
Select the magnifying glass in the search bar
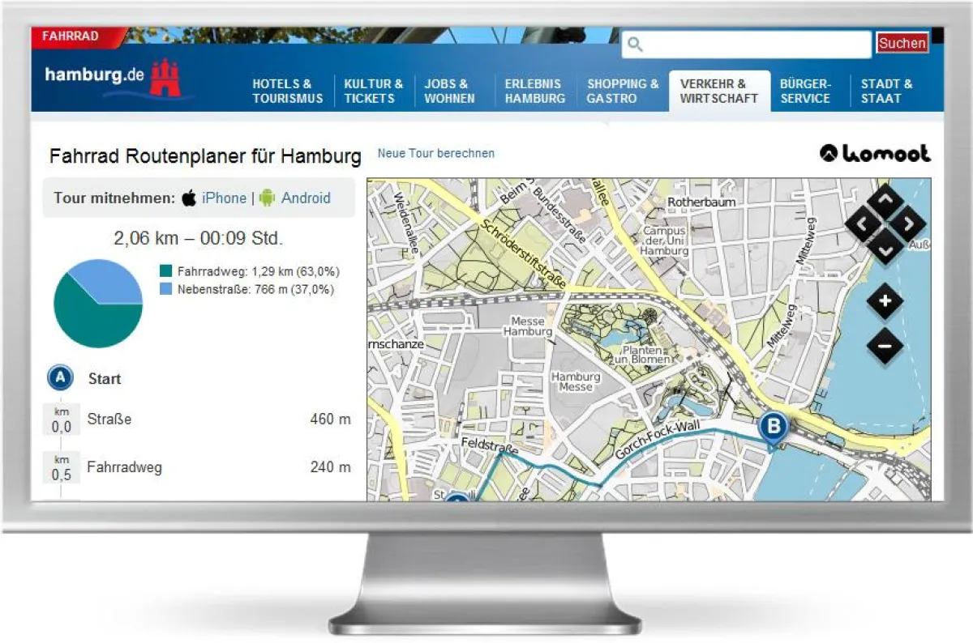pyautogui.click(x=635, y=43)
